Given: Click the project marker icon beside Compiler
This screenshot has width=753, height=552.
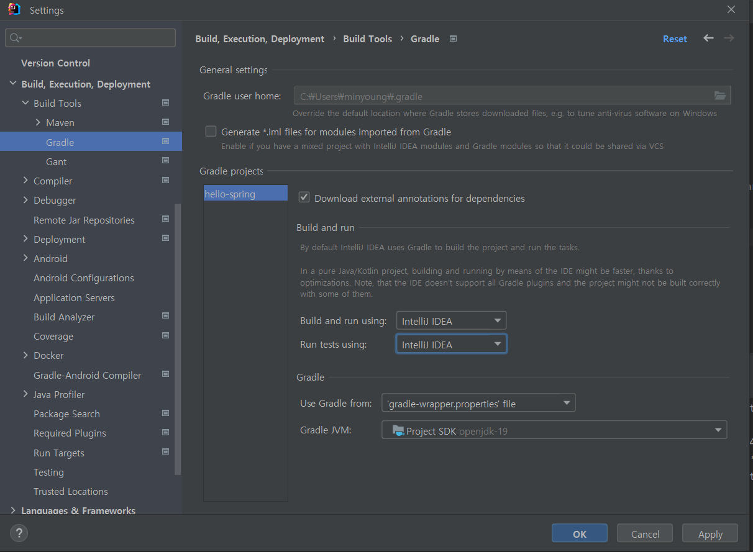Looking at the screenshot, I should tap(165, 180).
